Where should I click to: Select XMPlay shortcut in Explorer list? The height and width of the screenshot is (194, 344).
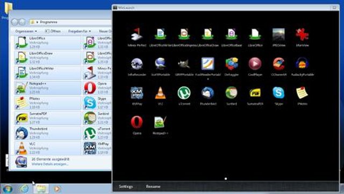point(97,148)
